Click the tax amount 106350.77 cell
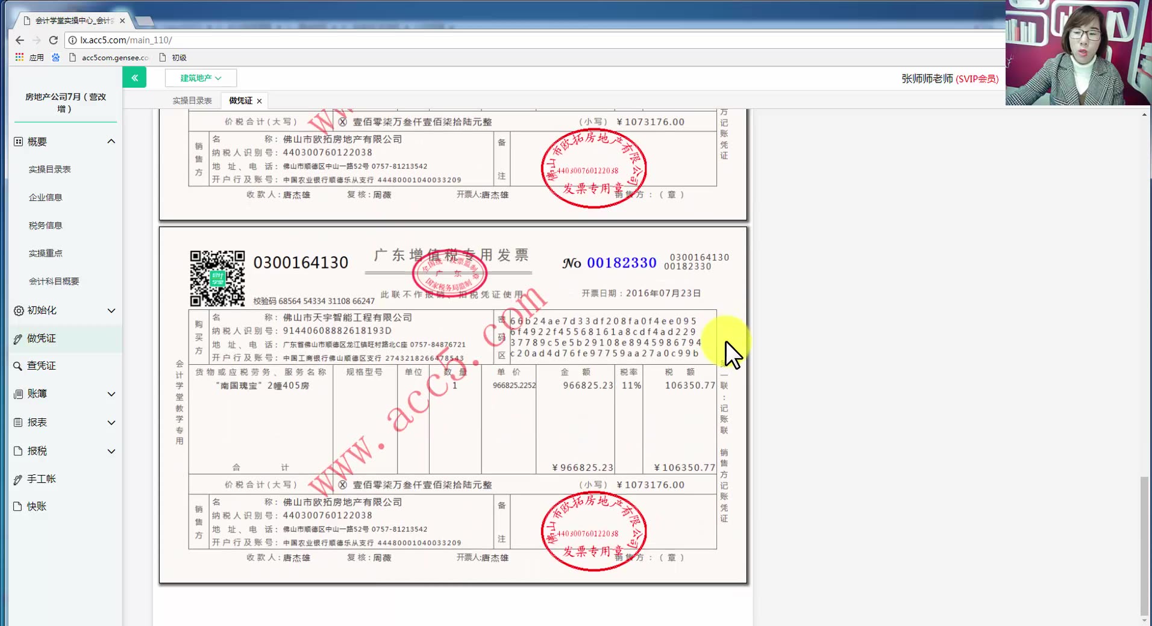 click(x=690, y=385)
